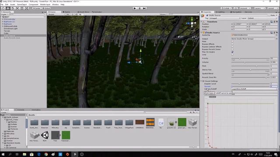
Task: Open the Collab dropdown
Action: tap(226, 8)
